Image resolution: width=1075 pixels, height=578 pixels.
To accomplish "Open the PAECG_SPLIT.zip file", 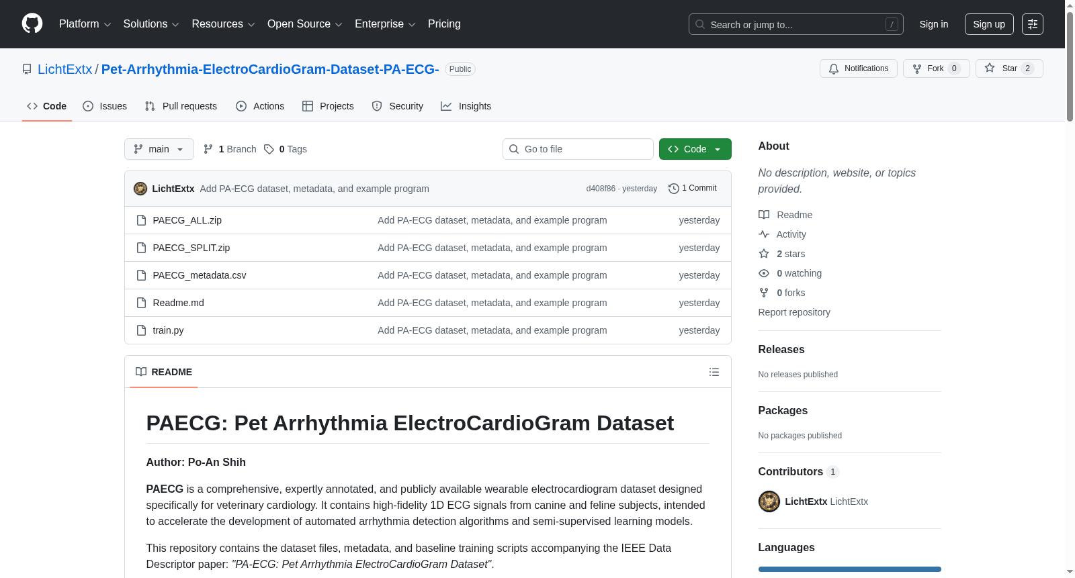I will [x=191, y=248].
